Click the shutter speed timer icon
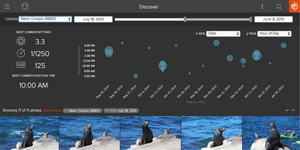 click(21, 53)
